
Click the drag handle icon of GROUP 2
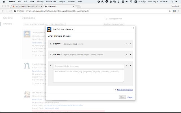pyautogui.click(x=51, y=55)
